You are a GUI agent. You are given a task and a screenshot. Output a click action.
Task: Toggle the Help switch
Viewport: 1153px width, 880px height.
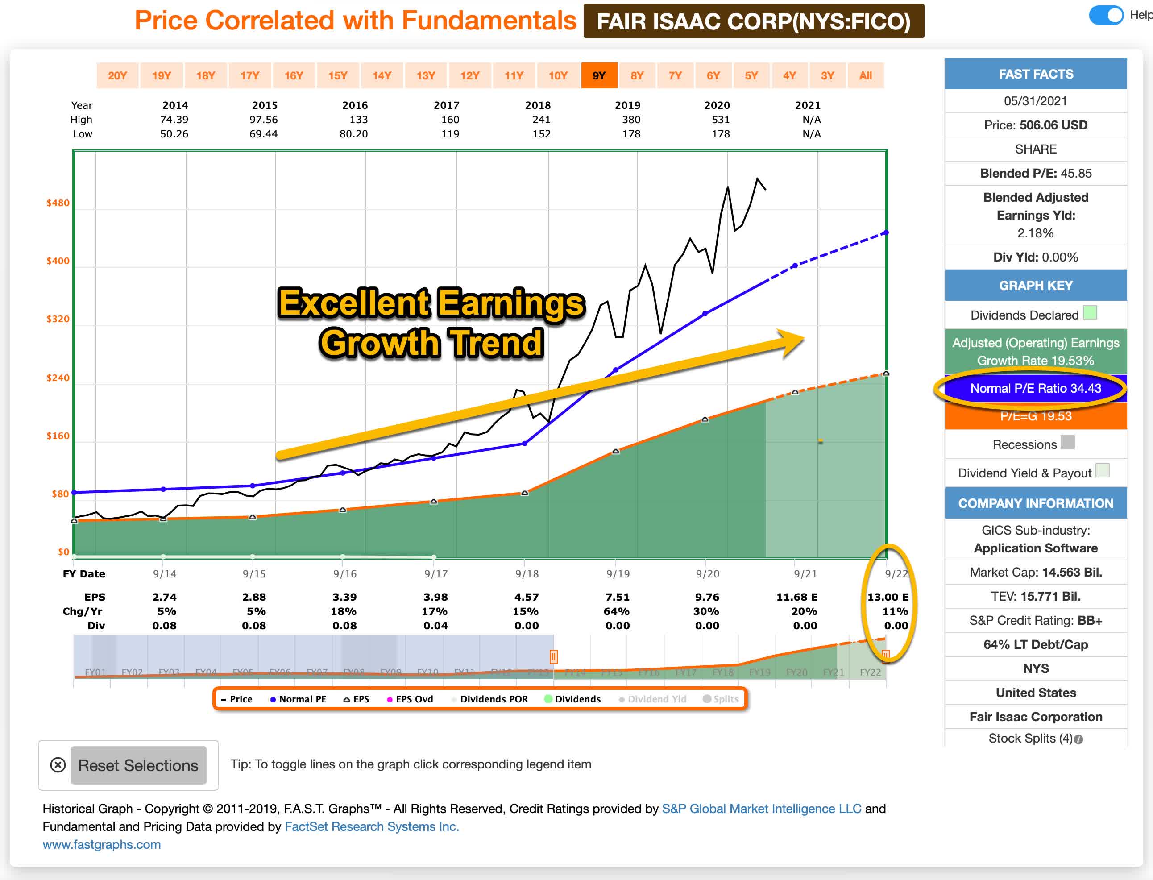[x=1106, y=15]
